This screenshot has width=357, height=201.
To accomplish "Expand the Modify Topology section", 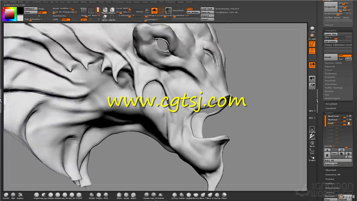I will click(333, 88).
